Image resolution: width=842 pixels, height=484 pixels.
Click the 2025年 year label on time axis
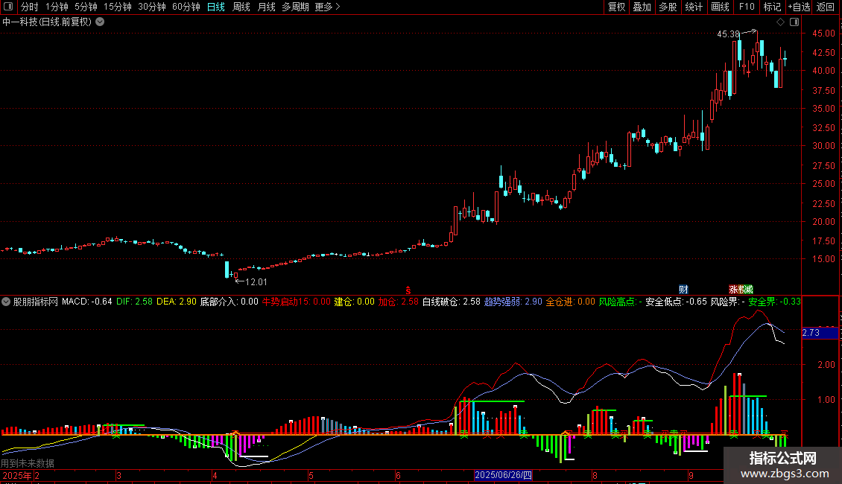pyautogui.click(x=17, y=475)
